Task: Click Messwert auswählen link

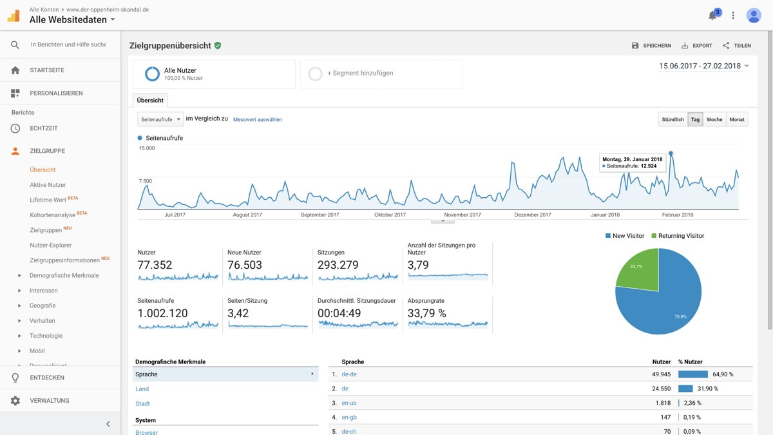Action: coord(258,120)
